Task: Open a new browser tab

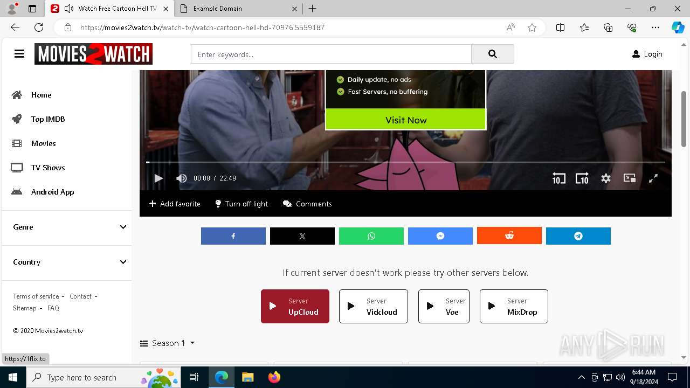Action: click(313, 9)
